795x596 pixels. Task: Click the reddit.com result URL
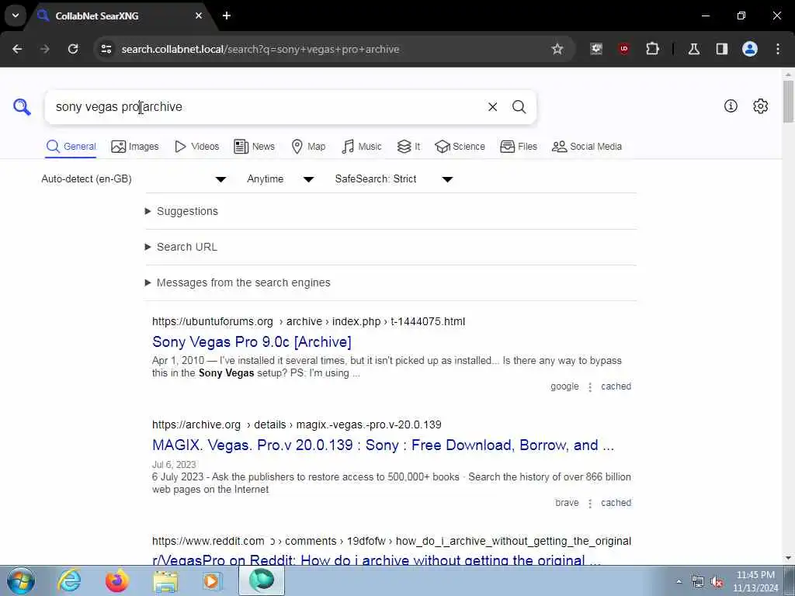pos(391,541)
